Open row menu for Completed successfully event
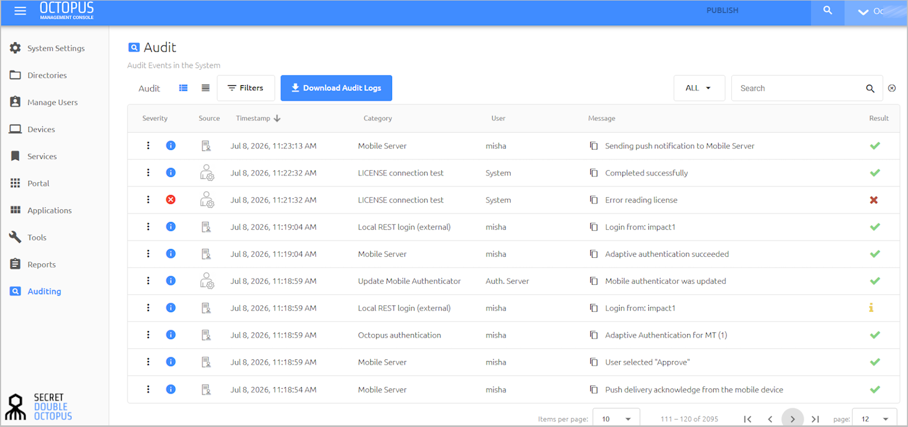Viewport: 908px width, 427px height. 148,173
